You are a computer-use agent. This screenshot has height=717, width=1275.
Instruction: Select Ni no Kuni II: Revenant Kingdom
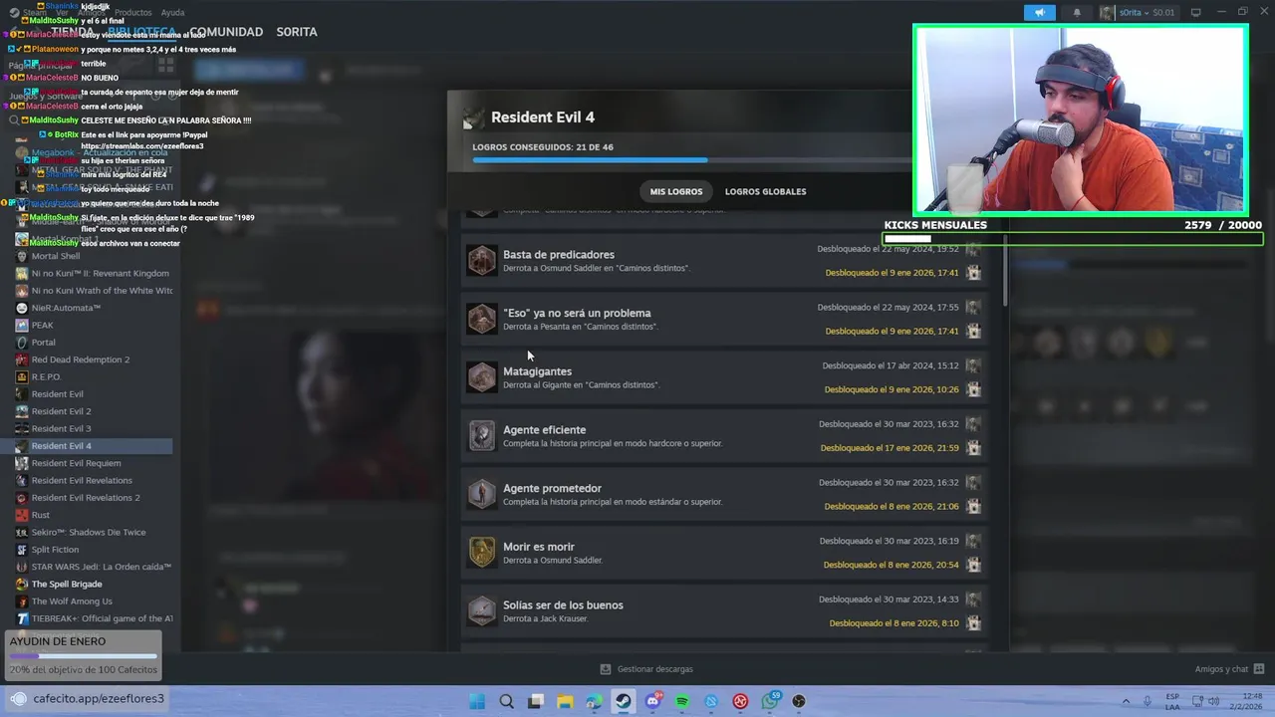[x=100, y=273]
